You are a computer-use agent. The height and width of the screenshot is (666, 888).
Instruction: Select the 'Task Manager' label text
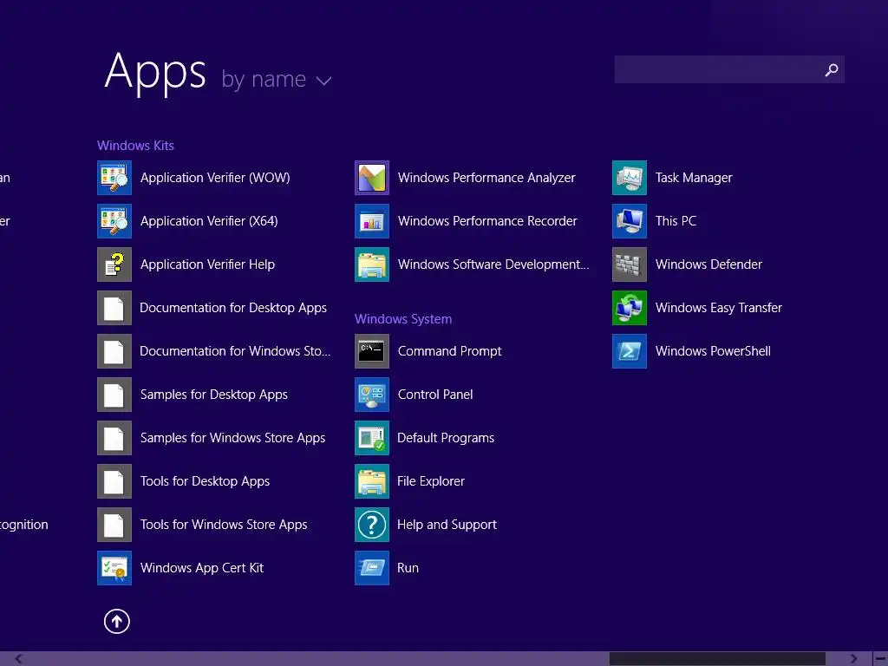click(694, 178)
